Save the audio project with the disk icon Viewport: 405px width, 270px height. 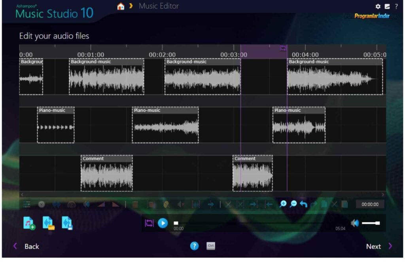click(x=67, y=223)
